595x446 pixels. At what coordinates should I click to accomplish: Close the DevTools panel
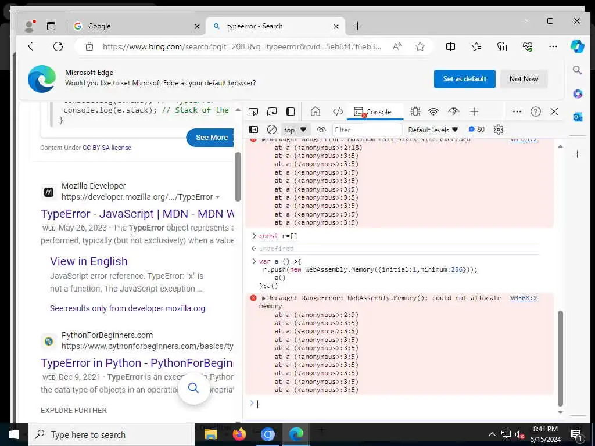pyautogui.click(x=554, y=111)
